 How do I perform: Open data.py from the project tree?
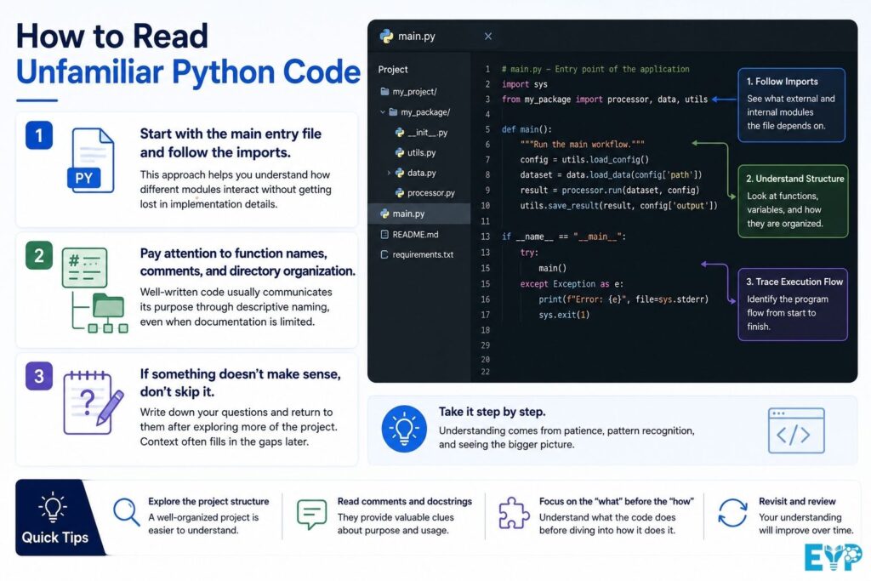pyautogui.click(x=415, y=173)
